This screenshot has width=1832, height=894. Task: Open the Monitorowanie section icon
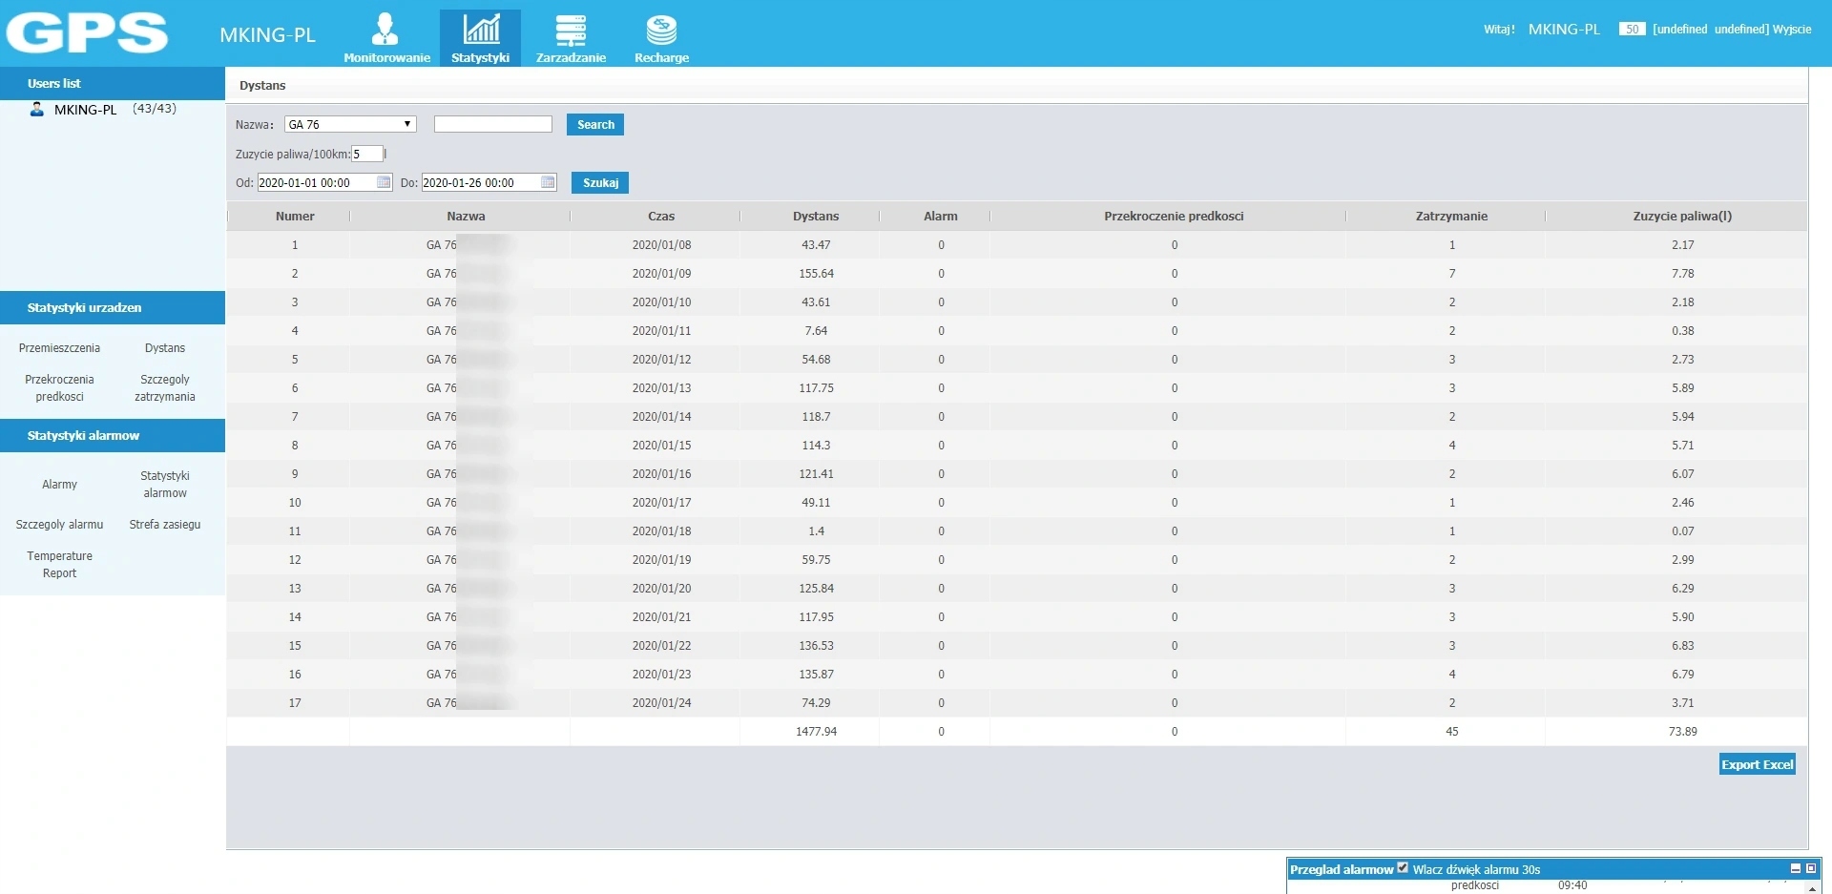click(385, 30)
